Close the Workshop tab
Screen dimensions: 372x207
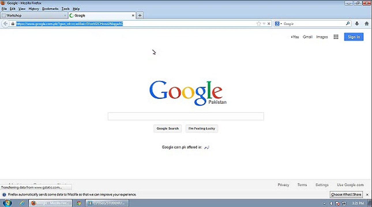(x=65, y=16)
